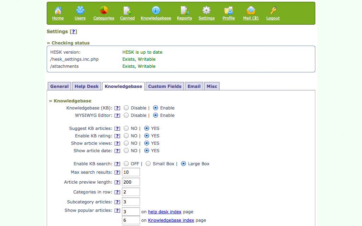The image size is (362, 226).
Task: Open the Users icon in the navigation bar
Action: click(80, 11)
